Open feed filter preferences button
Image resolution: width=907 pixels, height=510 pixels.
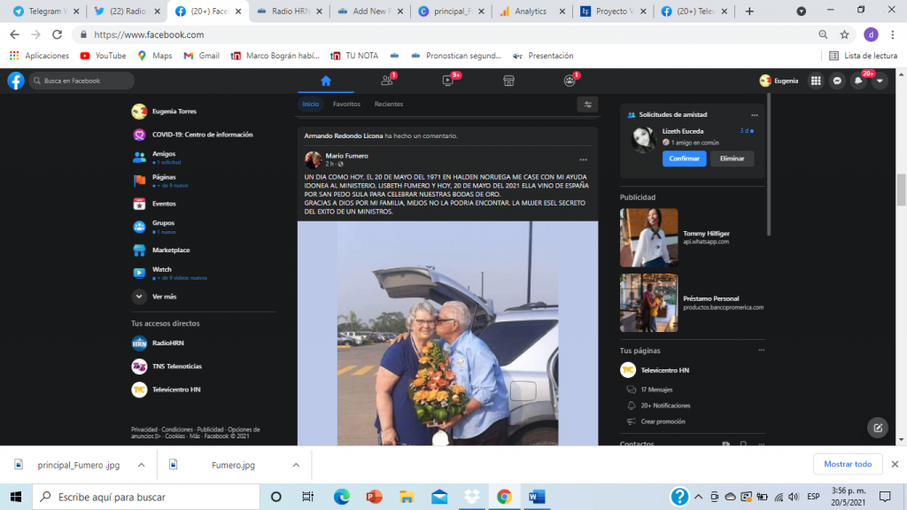[586, 104]
